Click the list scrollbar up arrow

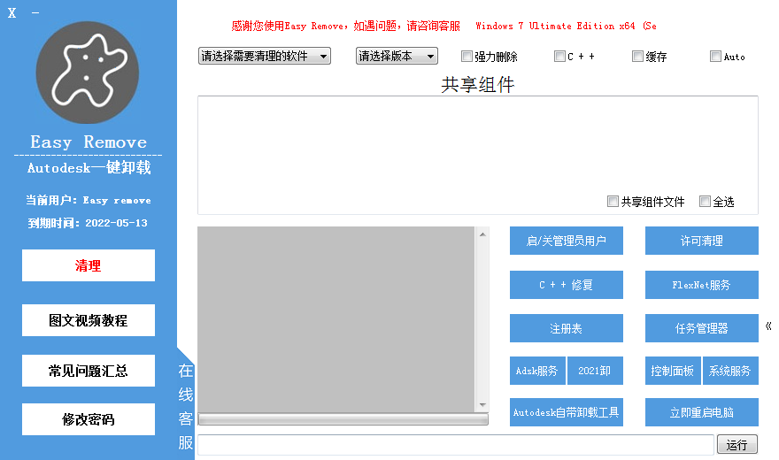coord(482,234)
